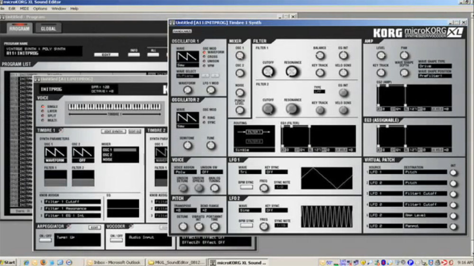
Task: Click the LFO 1 Freq knob
Action: click(x=264, y=188)
